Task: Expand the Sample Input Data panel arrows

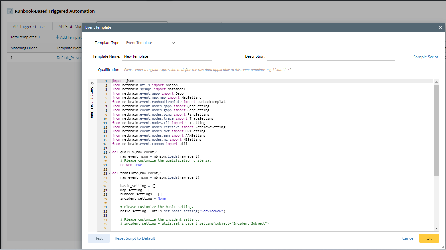Action: point(92,83)
